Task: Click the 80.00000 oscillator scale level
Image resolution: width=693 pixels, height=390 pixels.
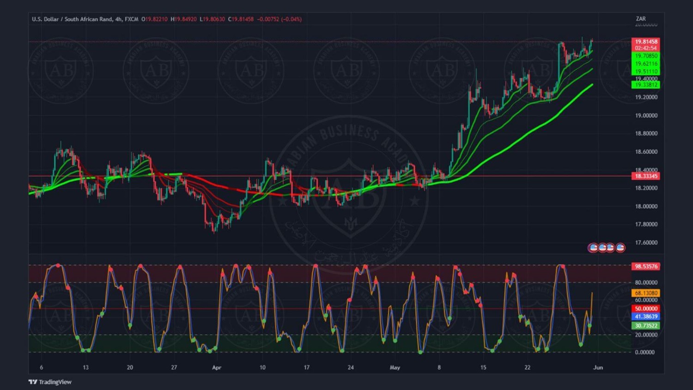Action: point(646,282)
